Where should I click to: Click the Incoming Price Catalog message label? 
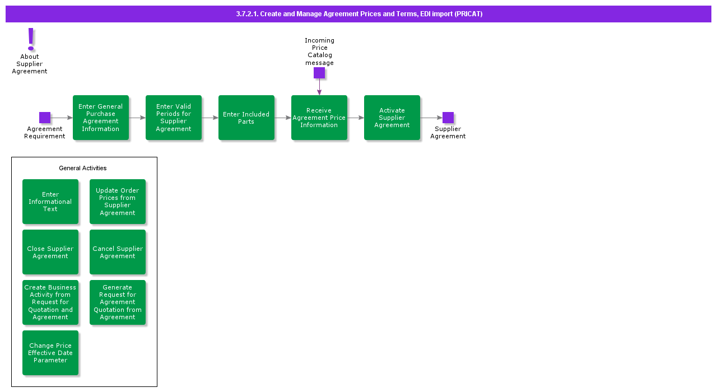319,52
